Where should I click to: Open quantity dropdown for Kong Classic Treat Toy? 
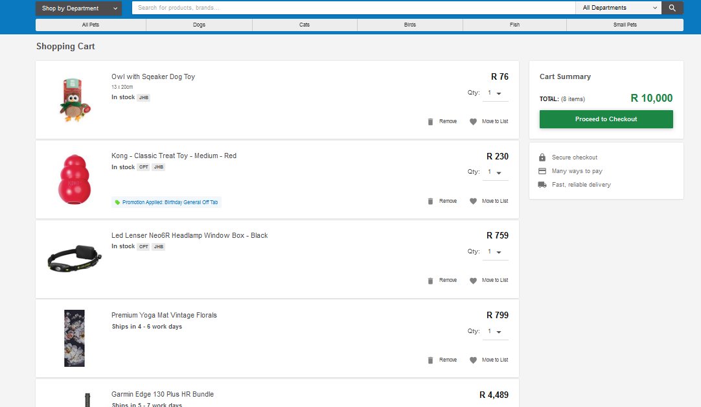(x=495, y=172)
